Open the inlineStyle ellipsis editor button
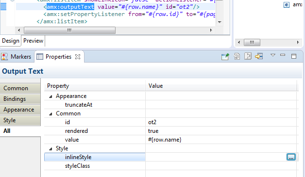Image resolution: width=305 pixels, height=177 pixels. (x=291, y=157)
